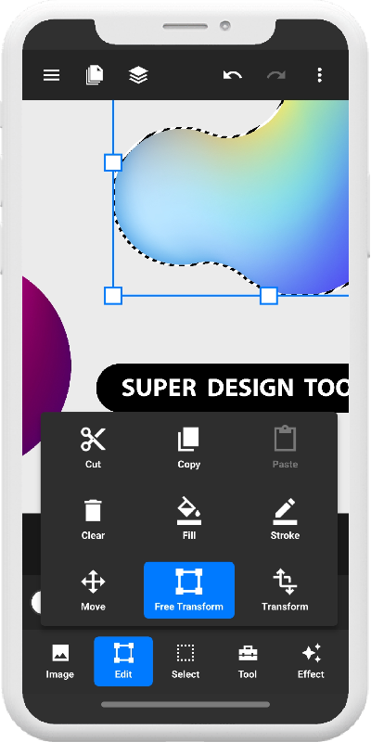The height and width of the screenshot is (742, 371).
Task: Select the Stroke pencil option
Action: 285,518
